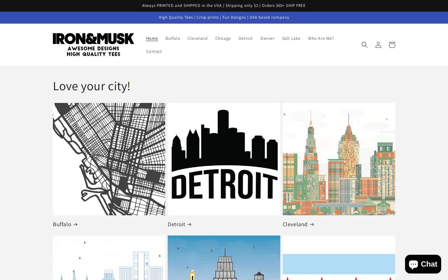Image resolution: width=448 pixels, height=280 pixels.
Task: Open the account login icon
Action: 378,45
